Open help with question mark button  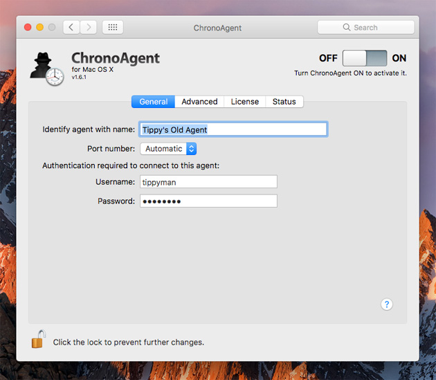point(386,304)
